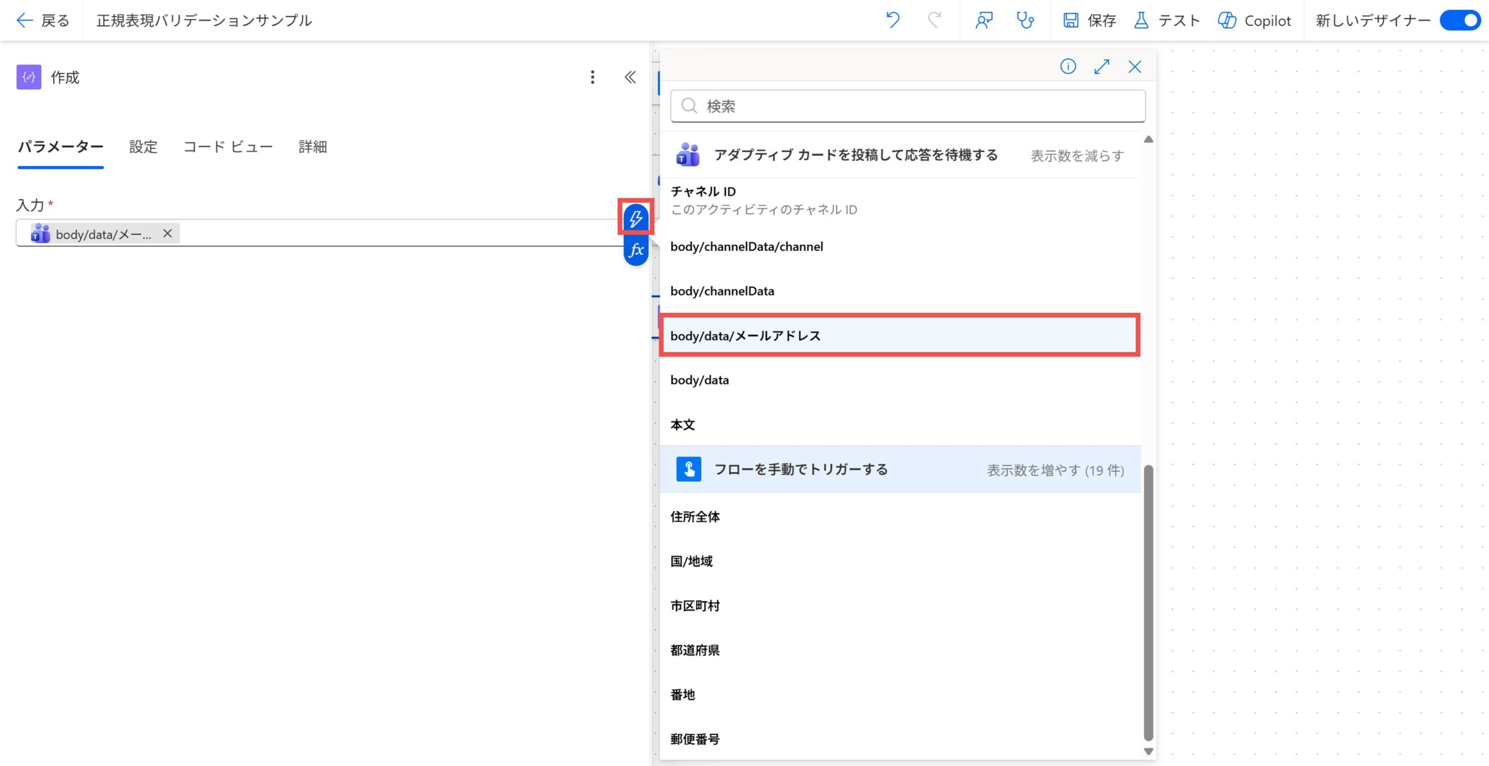Remove the body/data/メー... token from input
Image resolution: width=1489 pixels, height=766 pixels.
(x=168, y=233)
